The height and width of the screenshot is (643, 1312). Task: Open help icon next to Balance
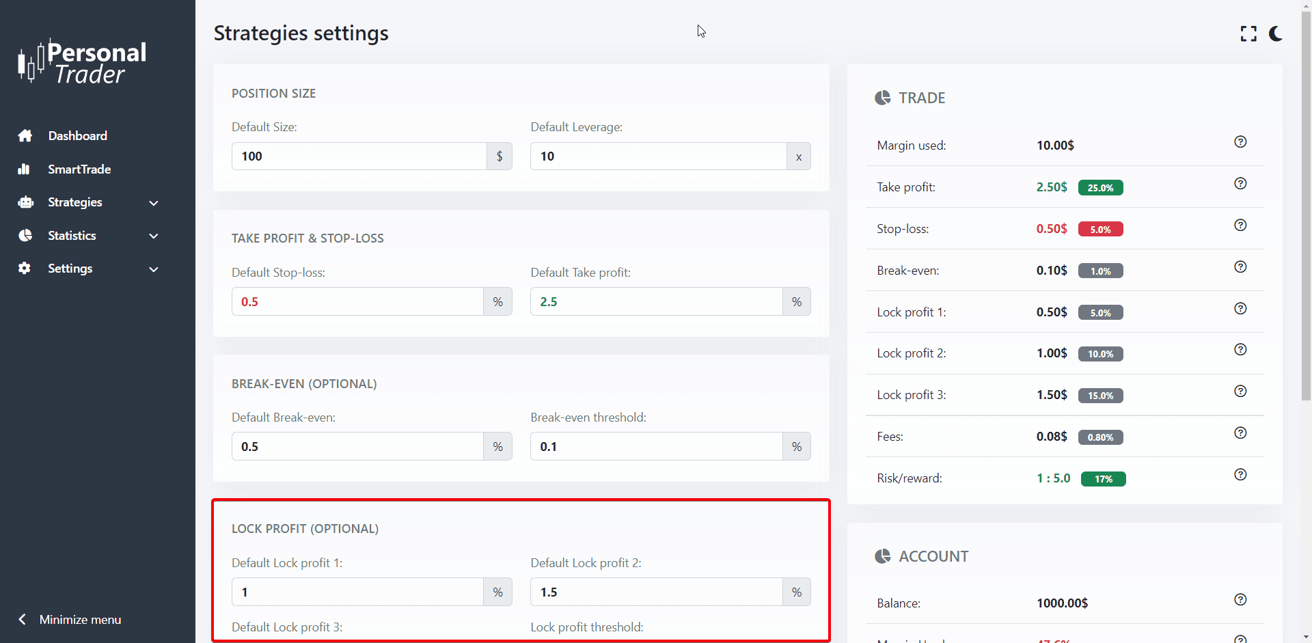click(x=1240, y=600)
